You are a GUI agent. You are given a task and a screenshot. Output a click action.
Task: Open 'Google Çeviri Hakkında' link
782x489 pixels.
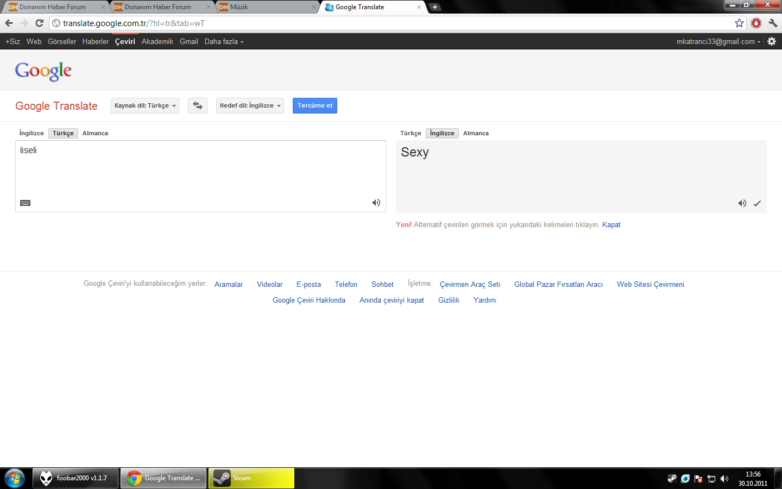(x=309, y=300)
